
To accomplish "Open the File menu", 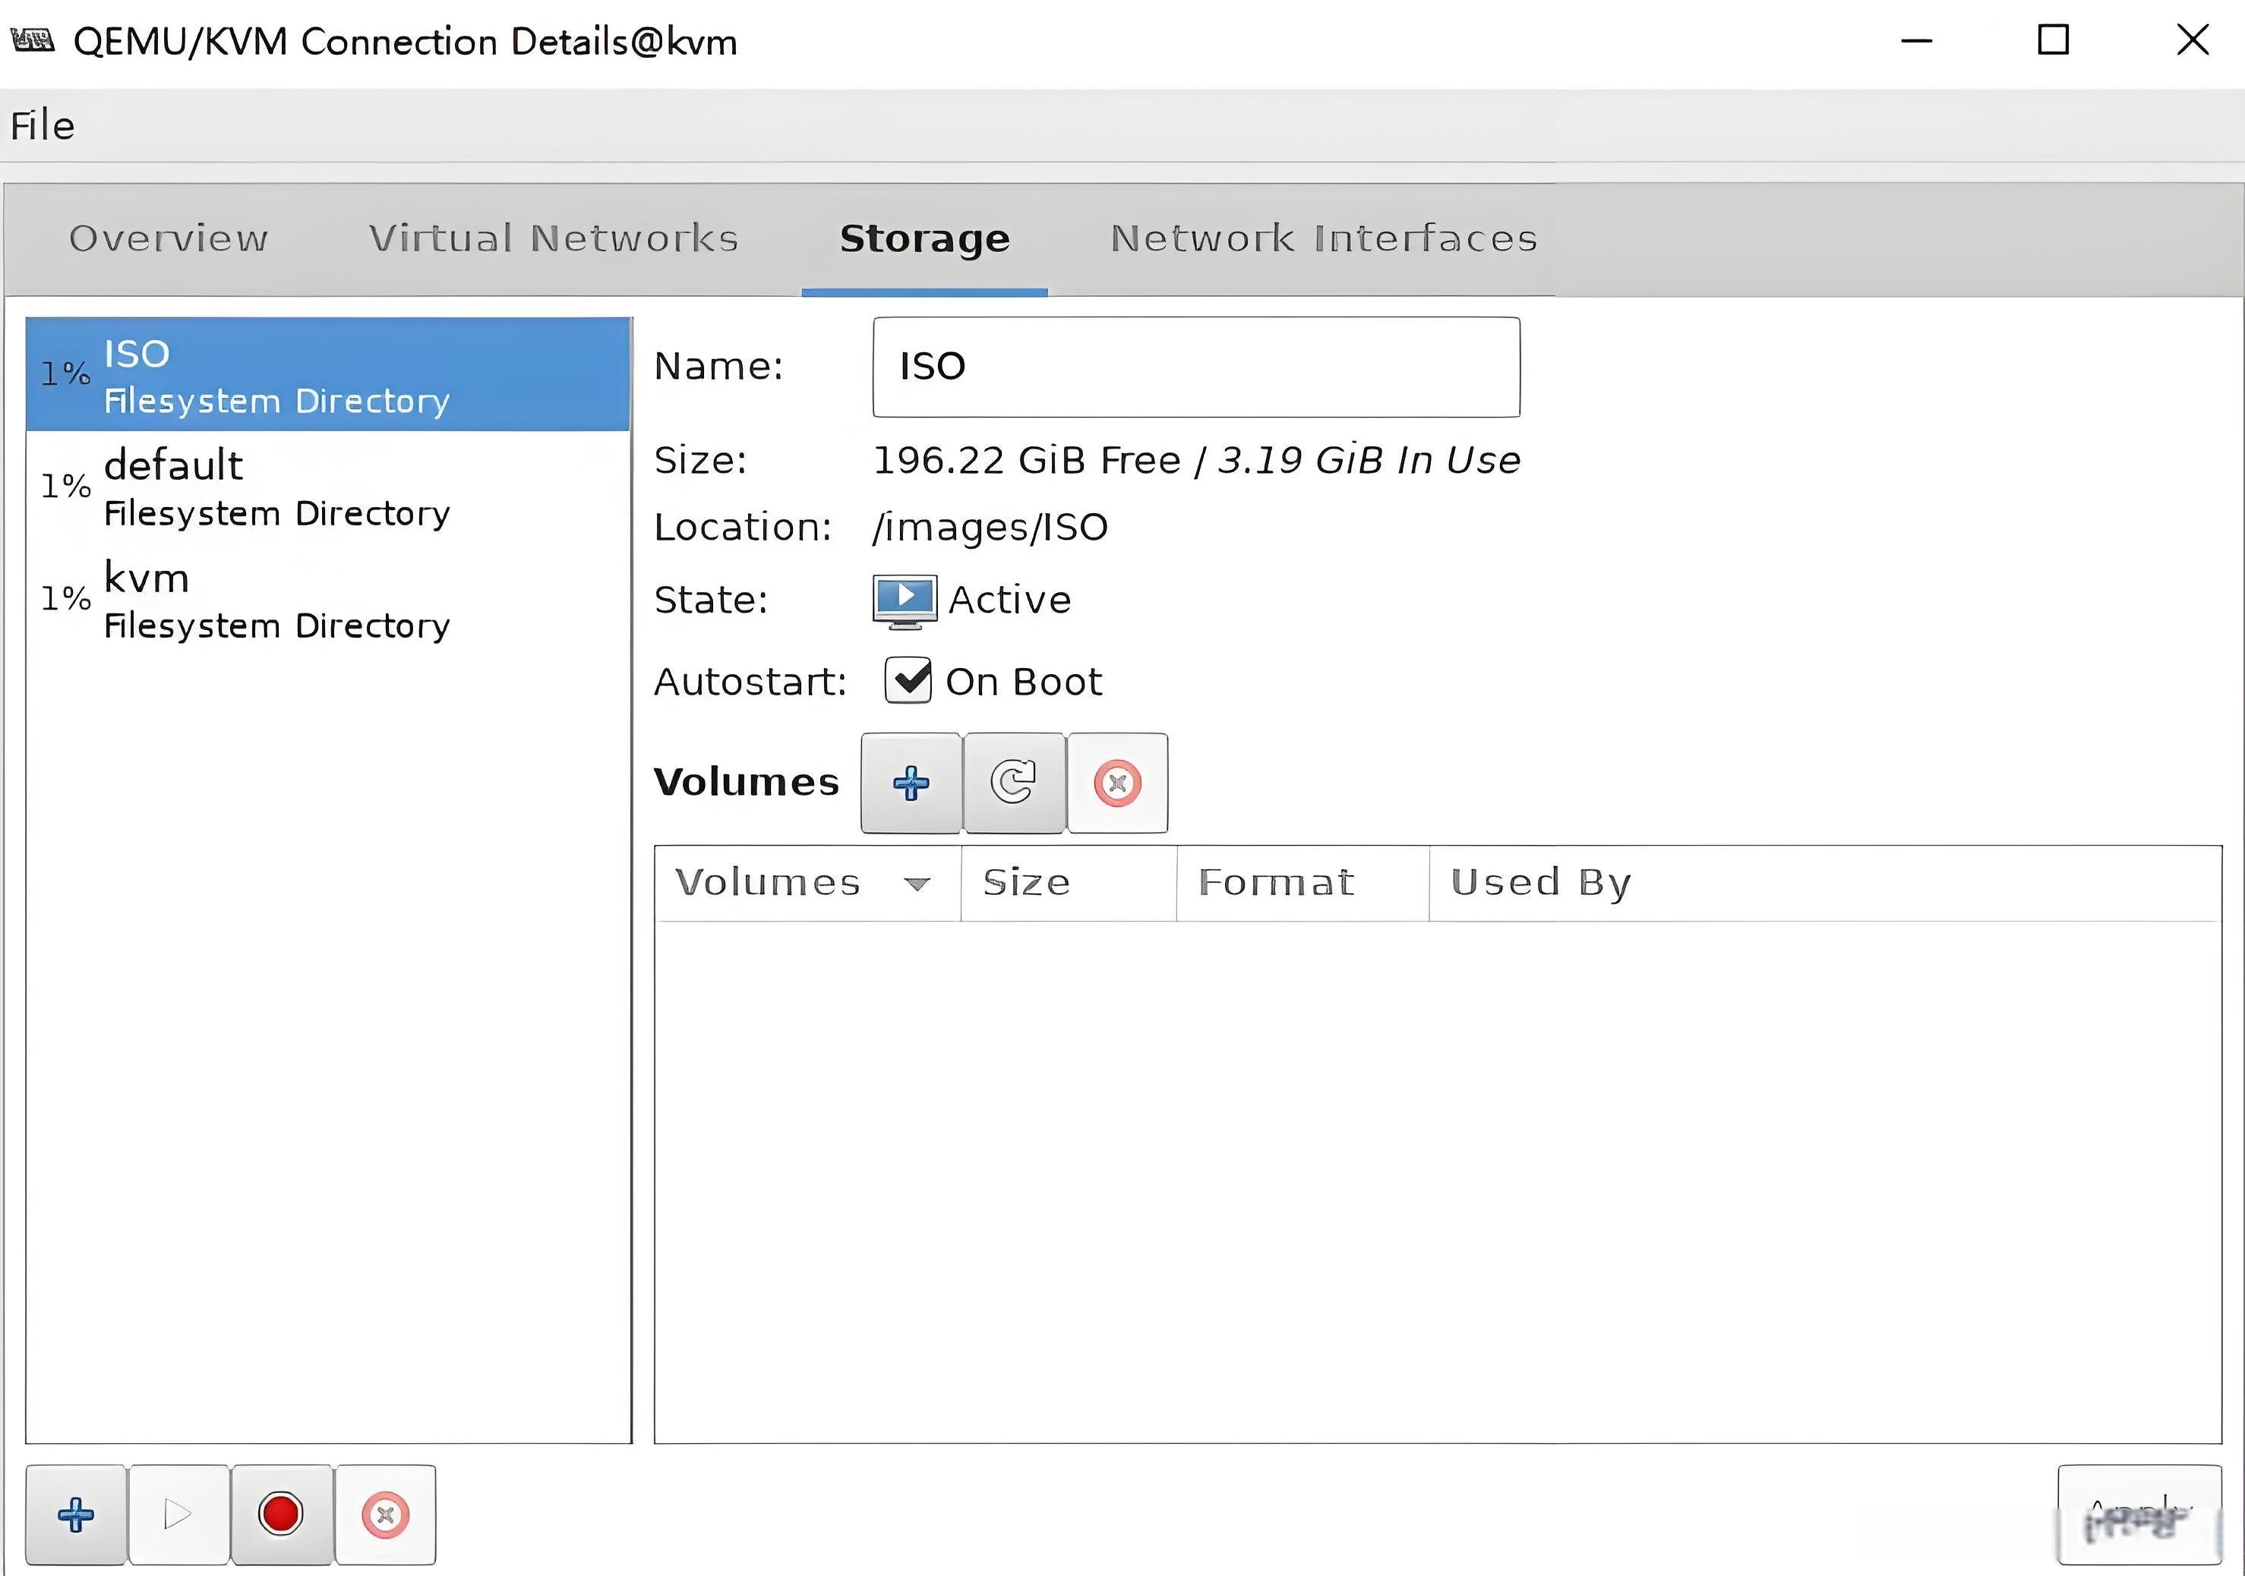I will point(43,126).
